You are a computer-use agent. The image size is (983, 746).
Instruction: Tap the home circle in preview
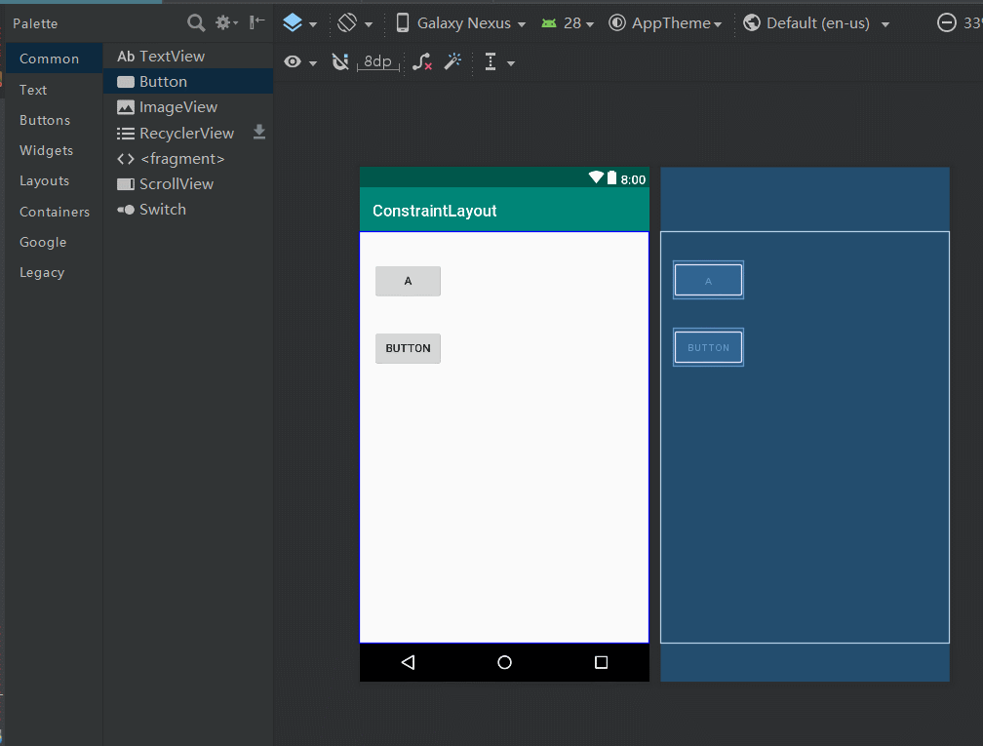tap(504, 662)
